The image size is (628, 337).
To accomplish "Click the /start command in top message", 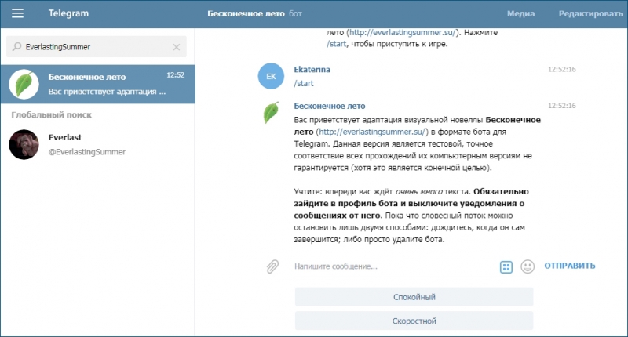I will coord(337,44).
